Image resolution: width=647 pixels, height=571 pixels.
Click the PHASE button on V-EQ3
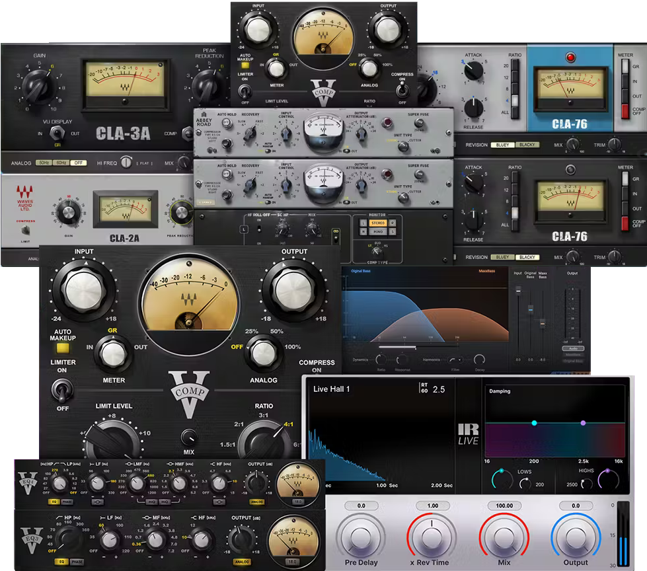pos(77,562)
